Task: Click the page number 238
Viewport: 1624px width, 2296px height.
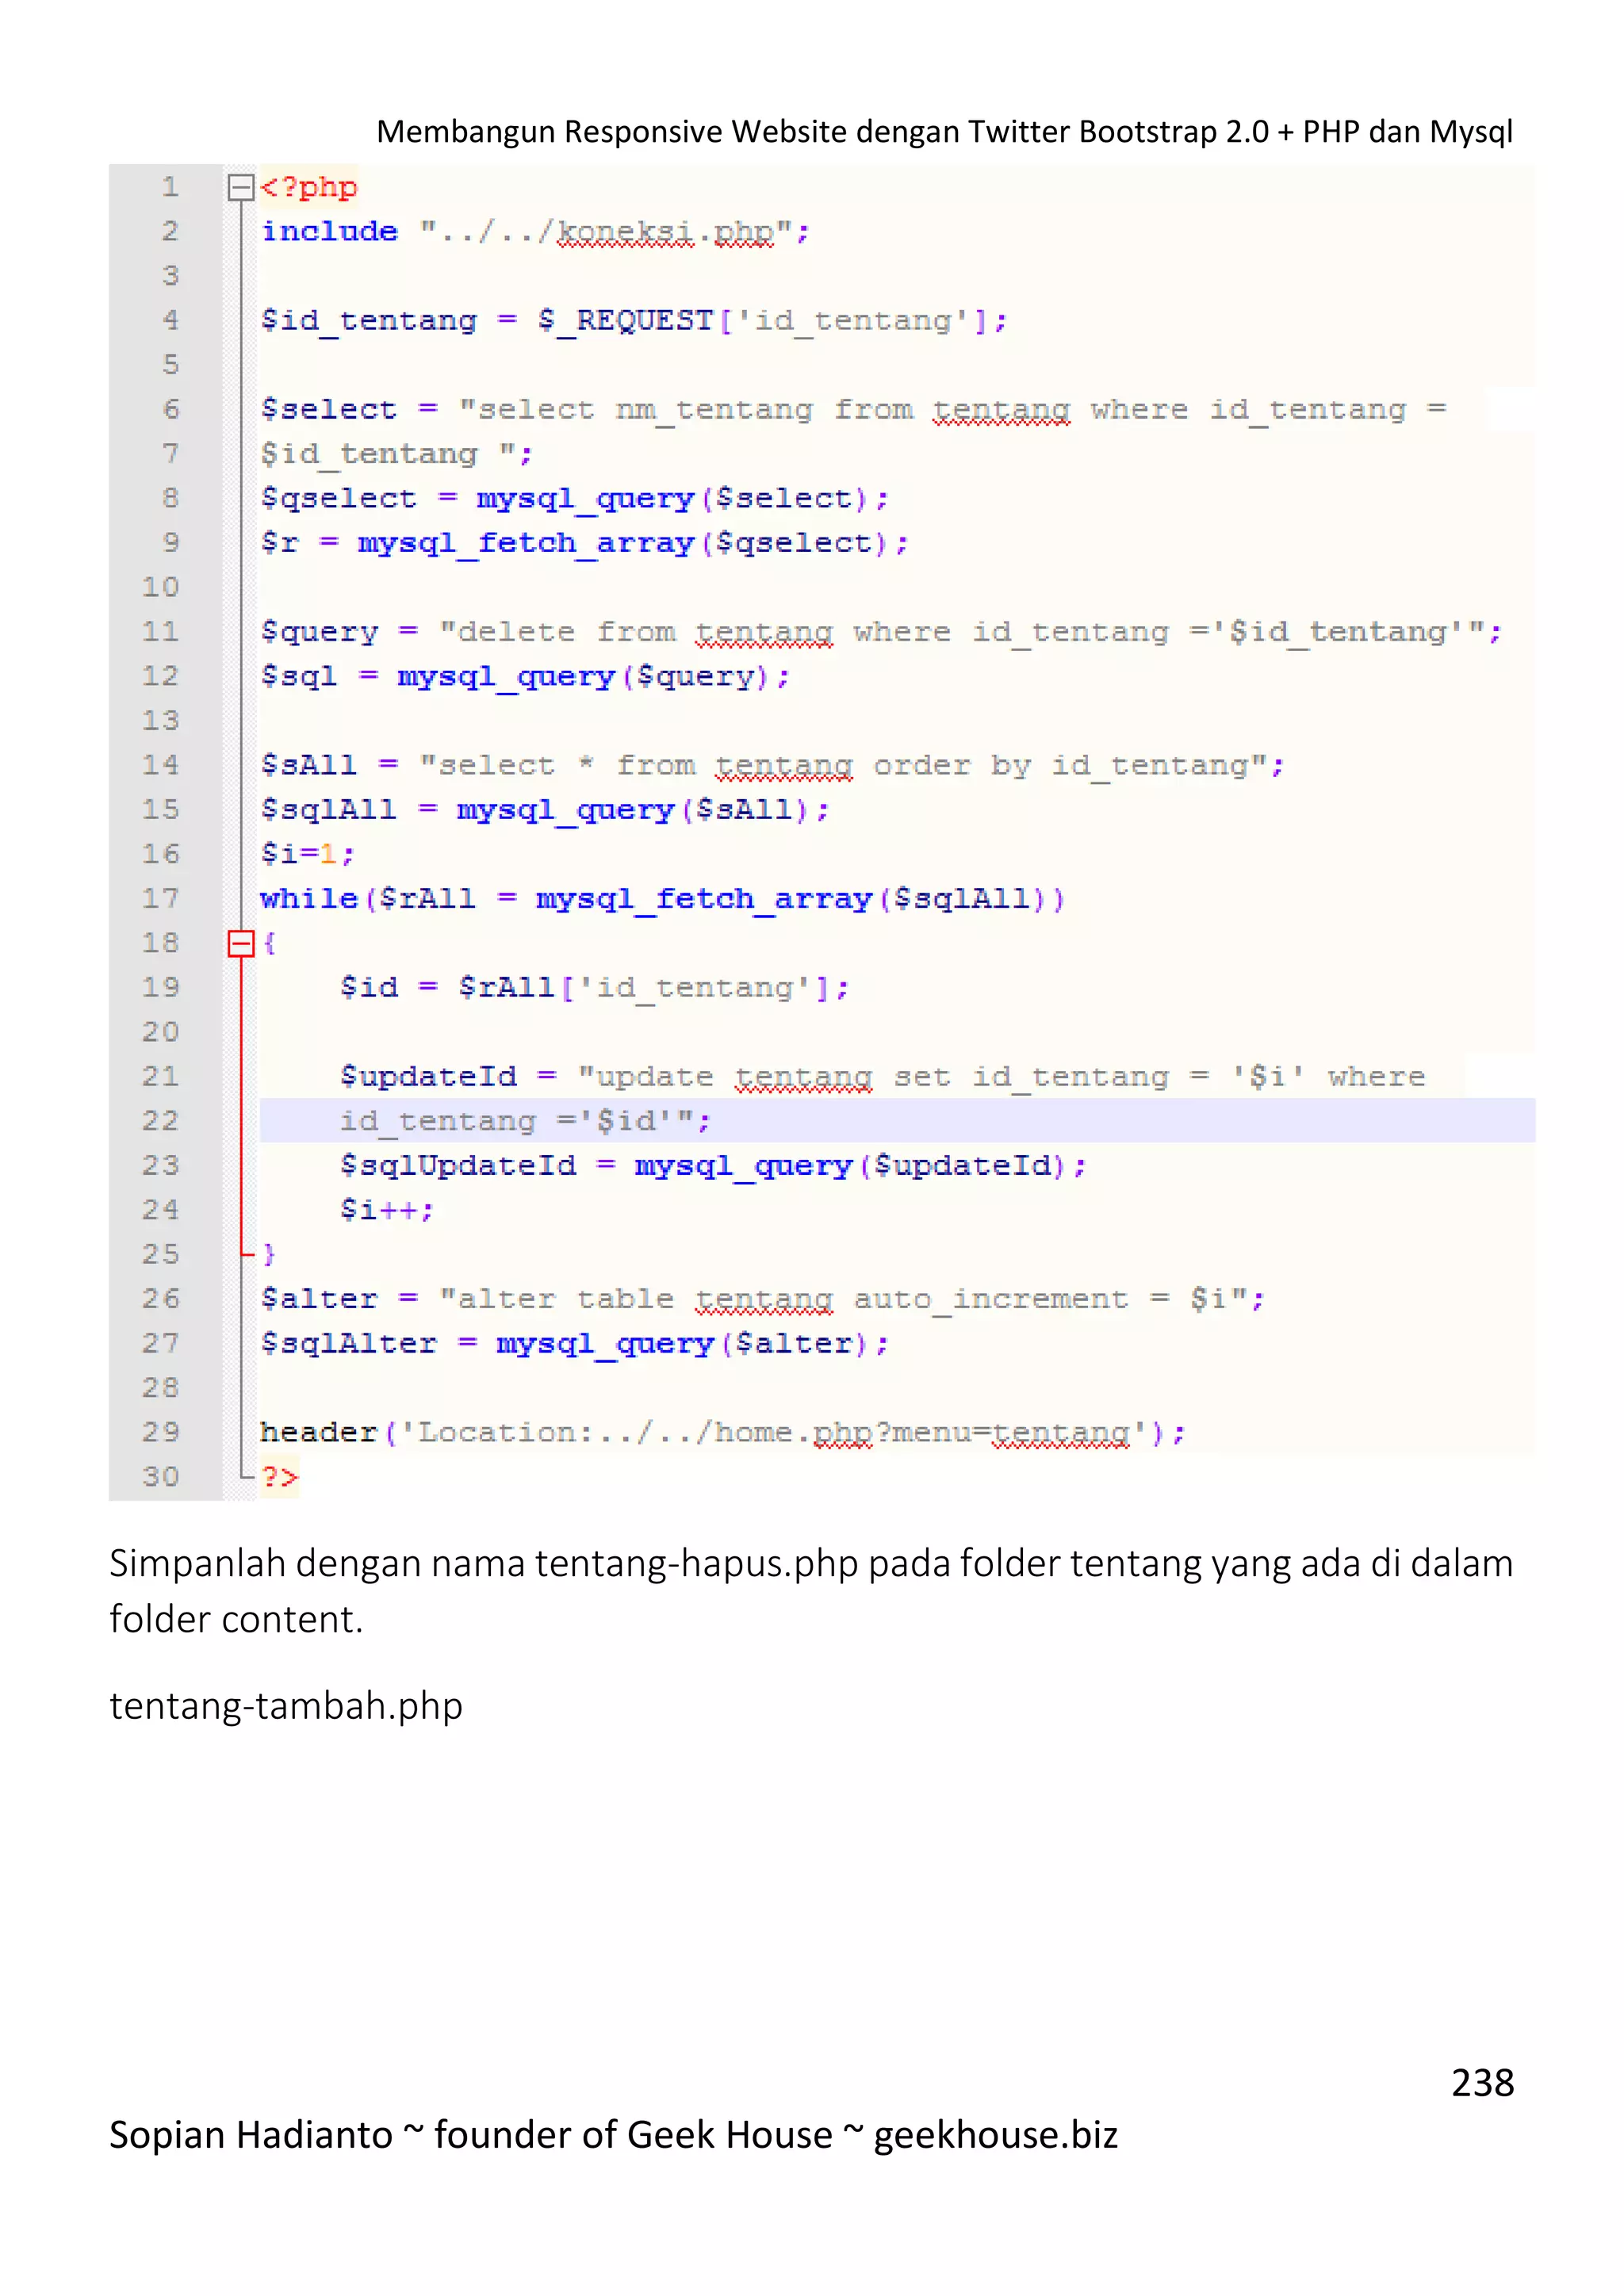Action: point(1483,2083)
